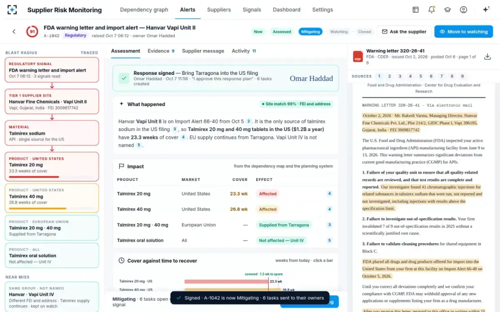Click the clock icon beside Cover against time
This screenshot has width=500, height=312.
(121, 260)
